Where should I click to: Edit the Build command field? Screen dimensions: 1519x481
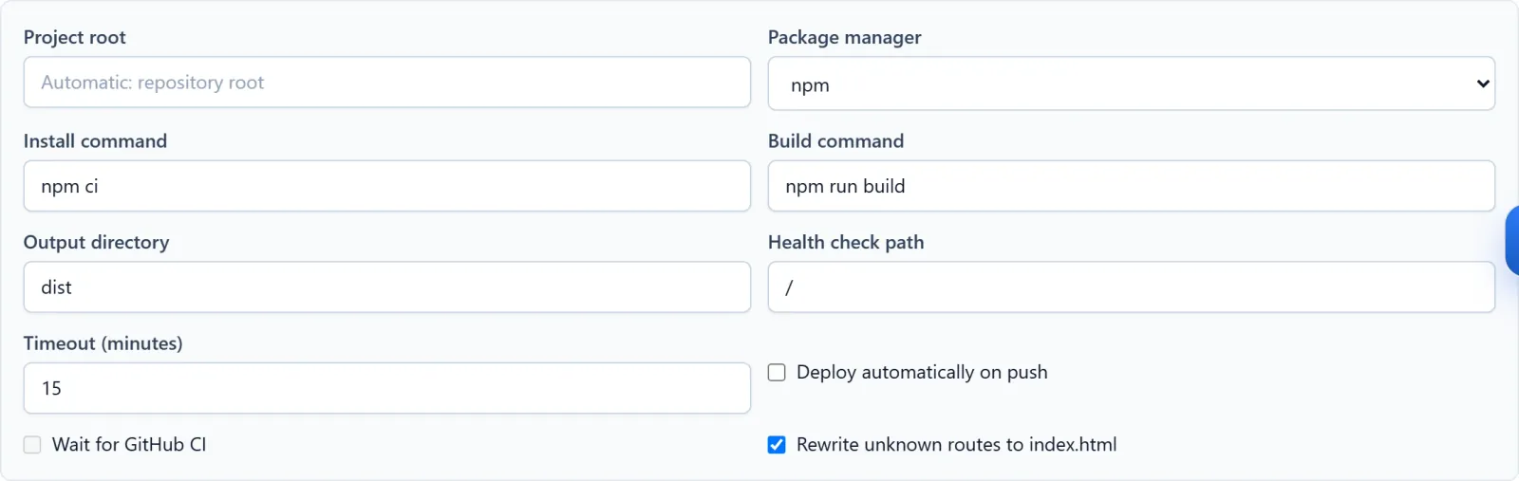(x=1132, y=186)
